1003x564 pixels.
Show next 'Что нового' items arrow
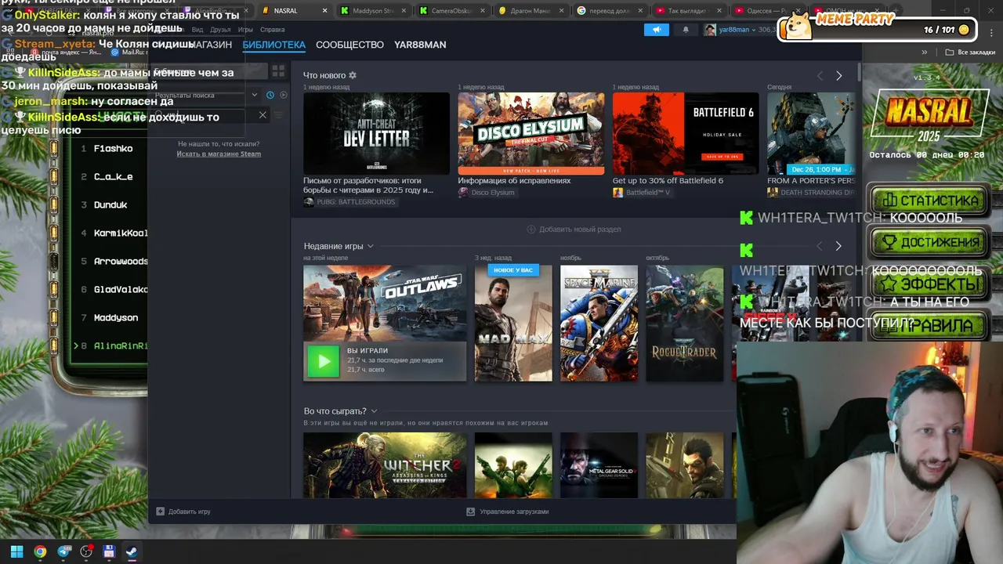[x=838, y=76]
